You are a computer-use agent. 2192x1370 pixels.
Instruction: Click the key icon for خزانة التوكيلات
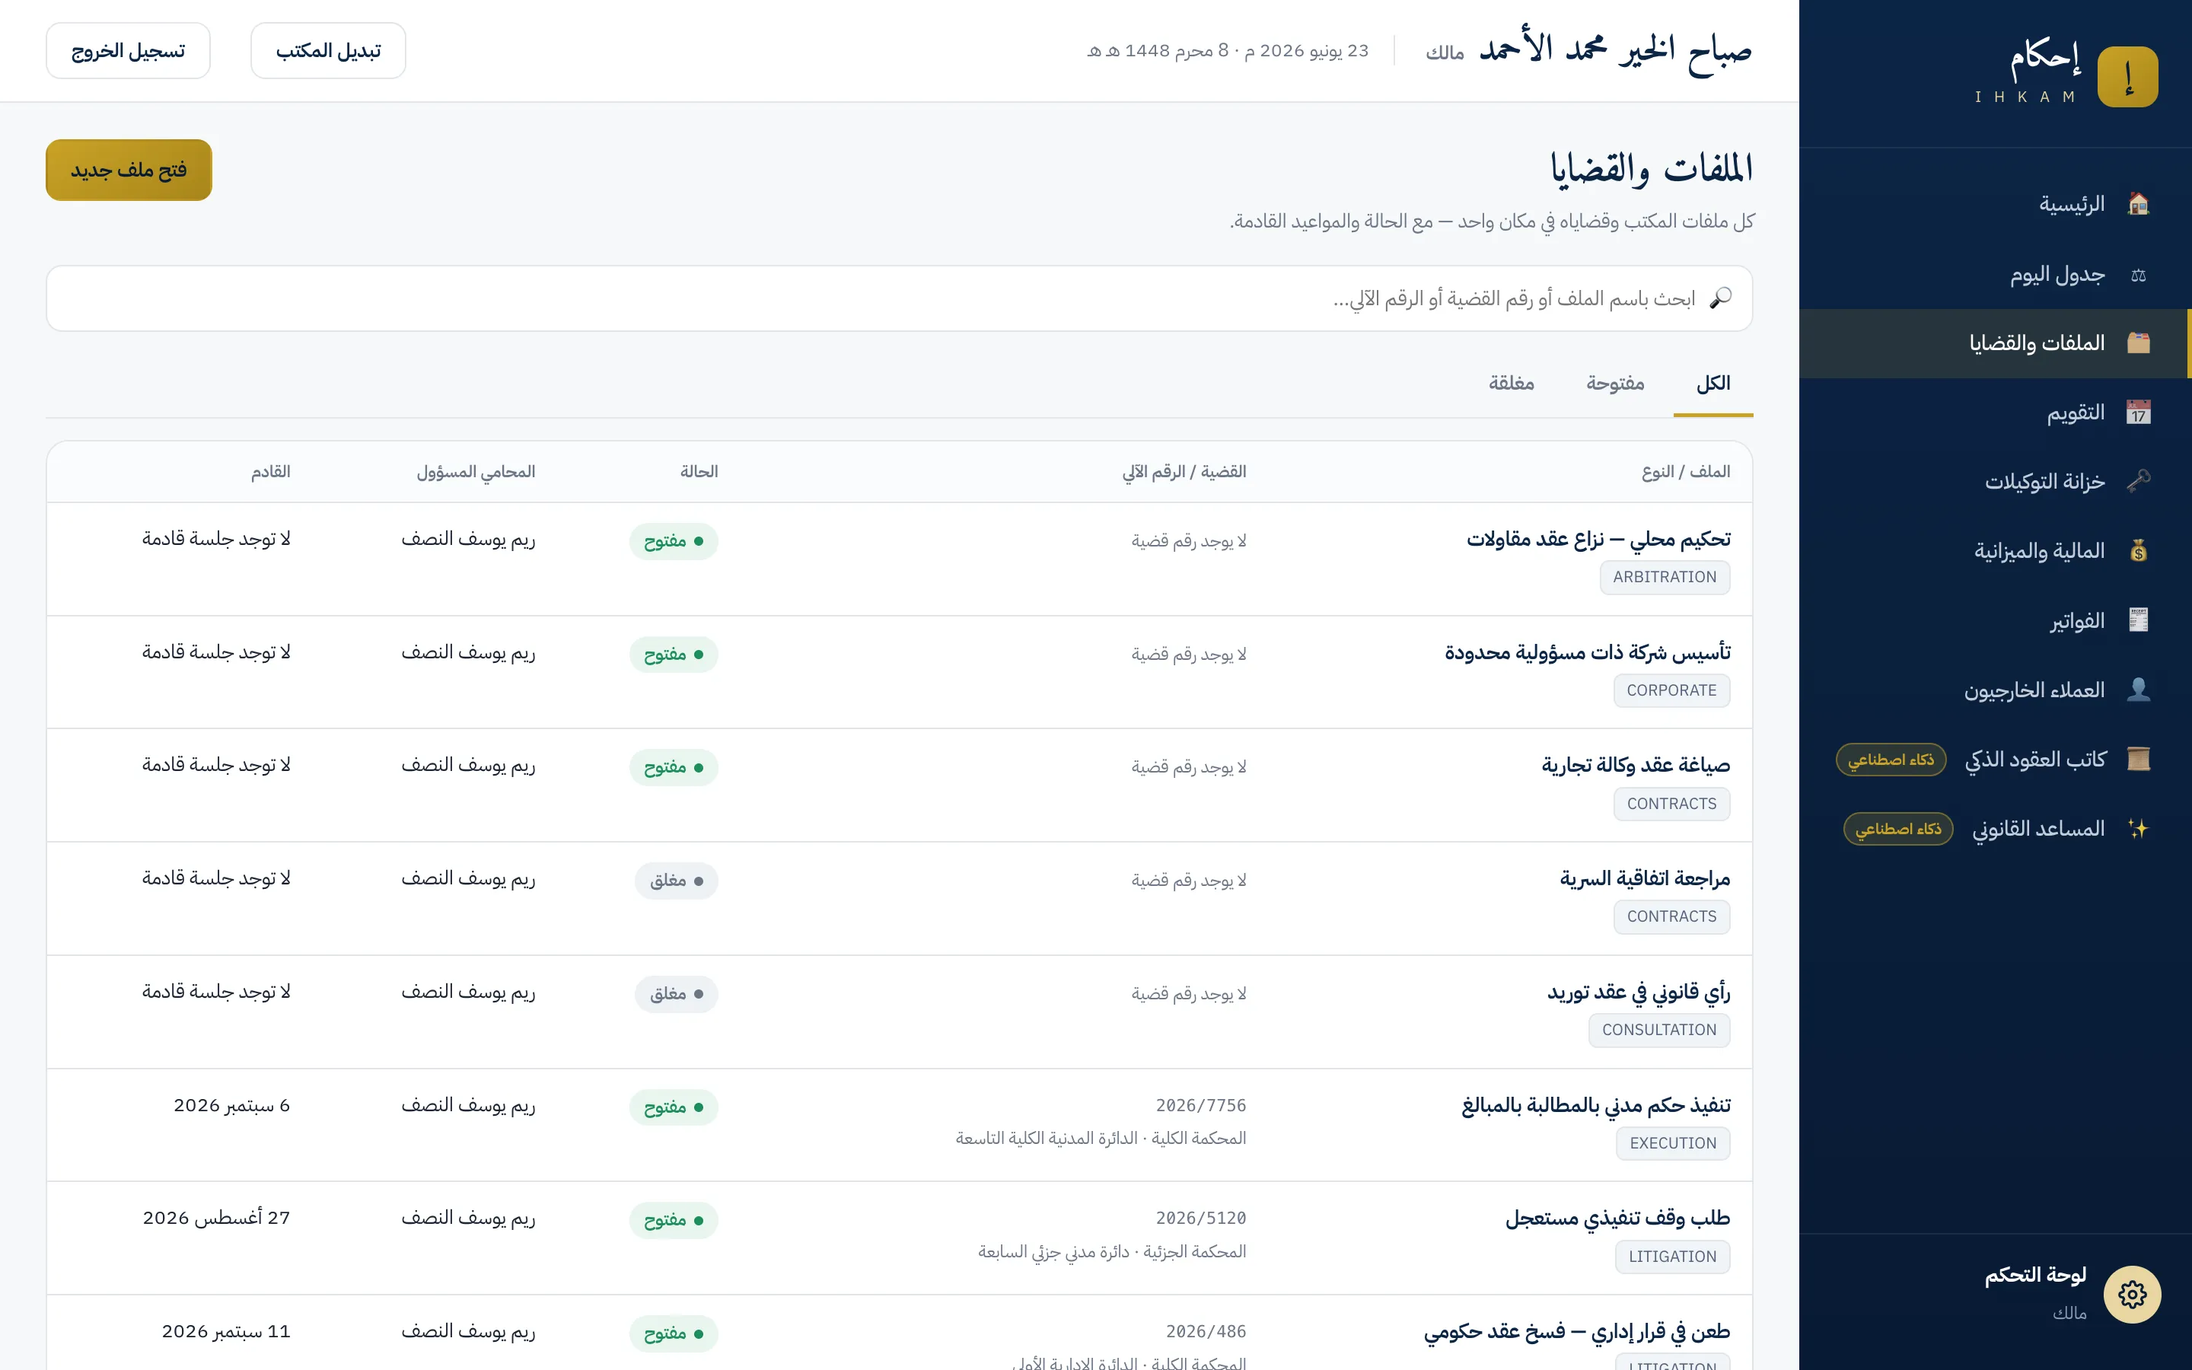point(2138,482)
